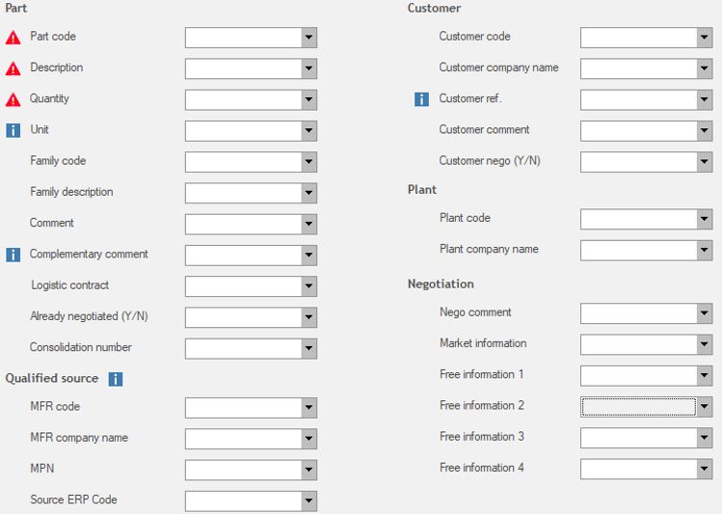Click the Market information field
The image size is (722, 514).
pyautogui.click(x=638, y=344)
